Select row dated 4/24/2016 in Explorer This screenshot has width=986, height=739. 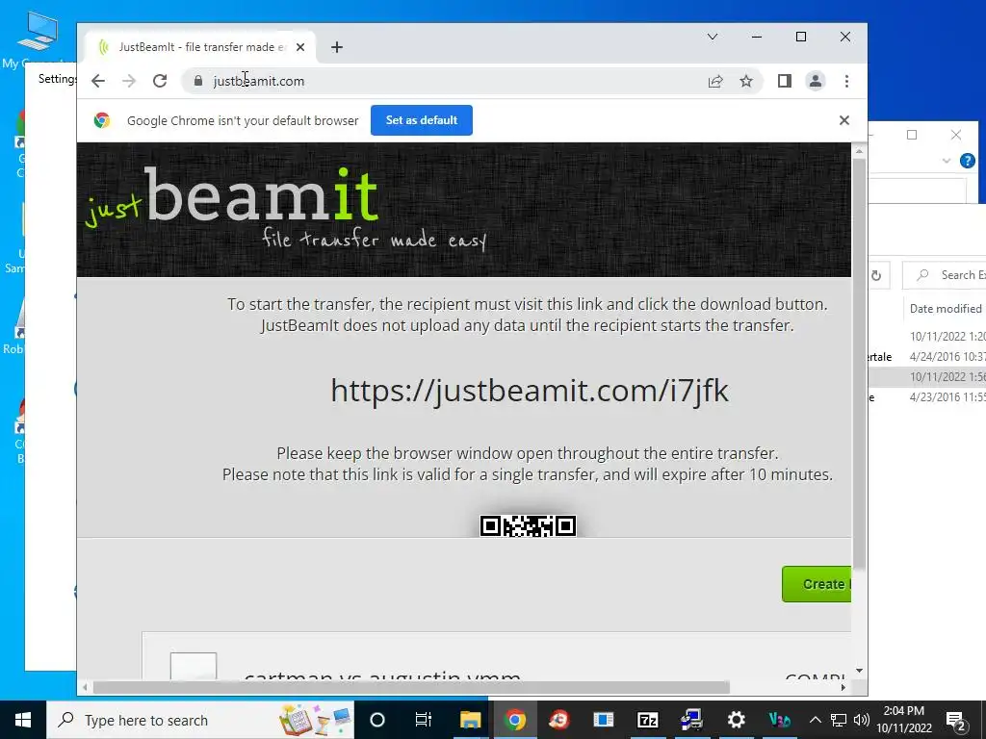pos(927,357)
